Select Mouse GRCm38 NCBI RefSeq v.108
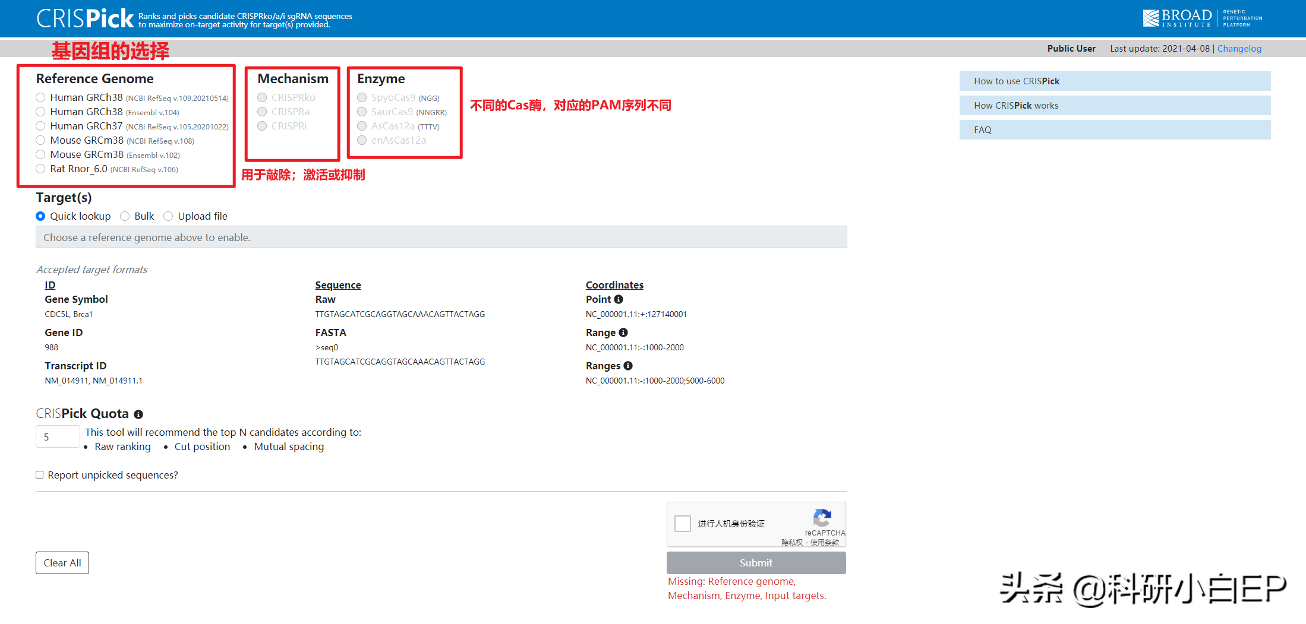This screenshot has height=624, width=1306. pyautogui.click(x=40, y=140)
